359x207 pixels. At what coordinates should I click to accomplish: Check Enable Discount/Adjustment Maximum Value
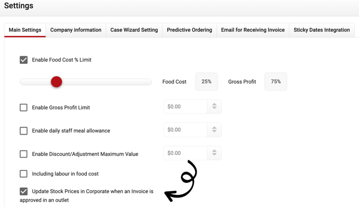tap(24, 154)
